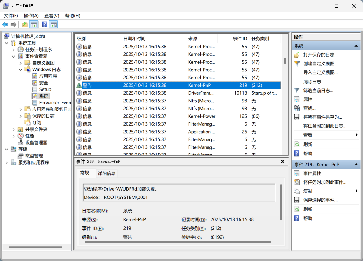Select the 应用程序 log
The height and width of the screenshot is (261, 363).
pyautogui.click(x=48, y=76)
